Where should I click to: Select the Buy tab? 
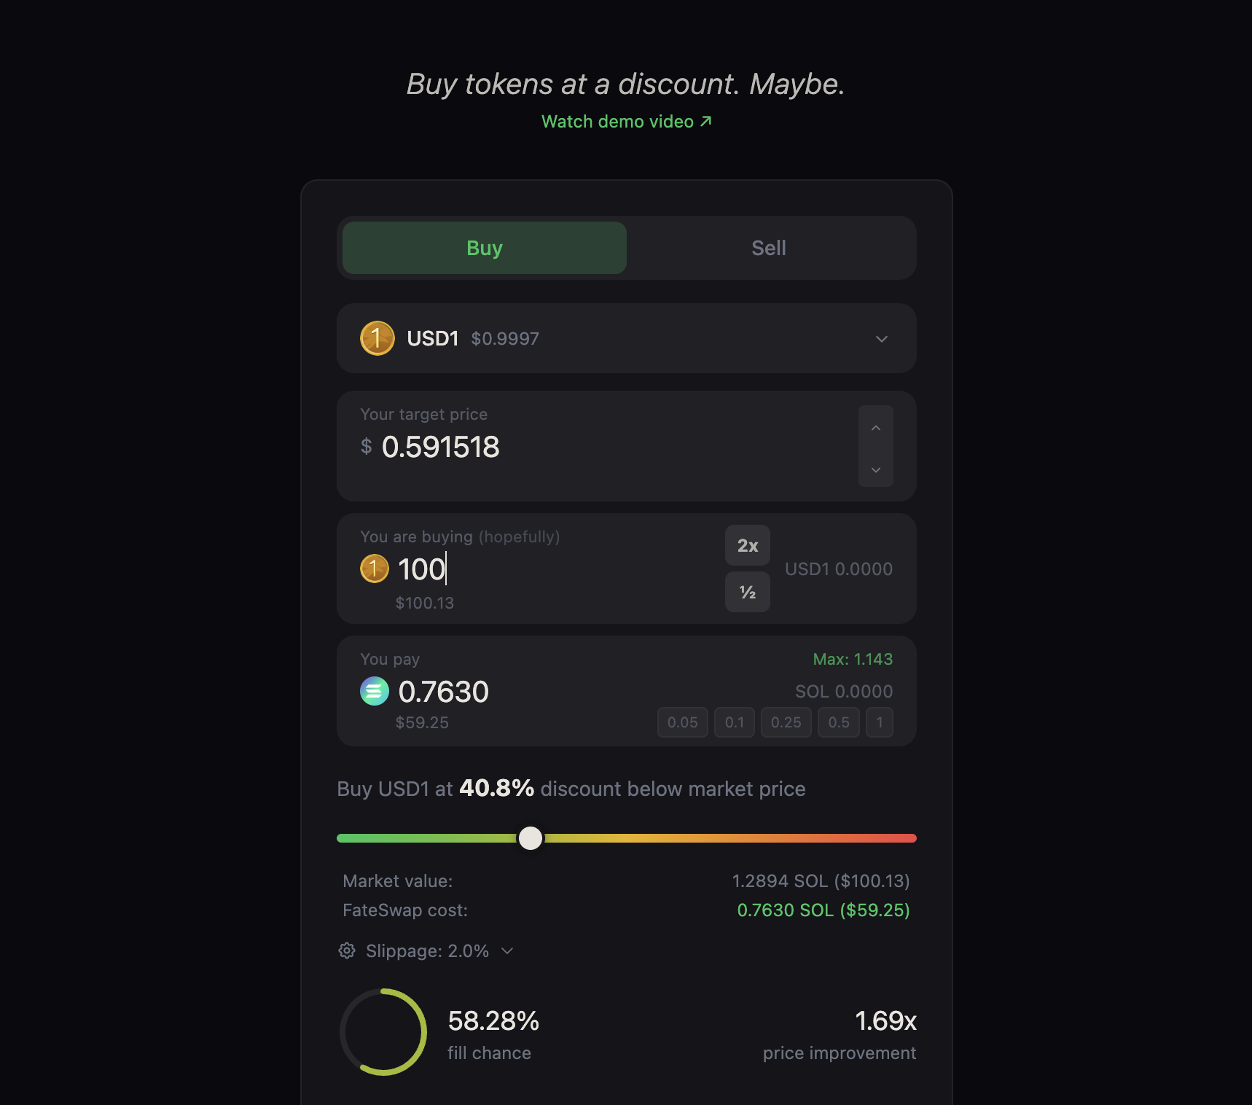[x=483, y=248]
